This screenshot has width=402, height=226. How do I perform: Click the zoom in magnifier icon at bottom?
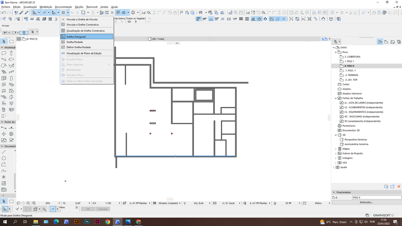coord(28,203)
